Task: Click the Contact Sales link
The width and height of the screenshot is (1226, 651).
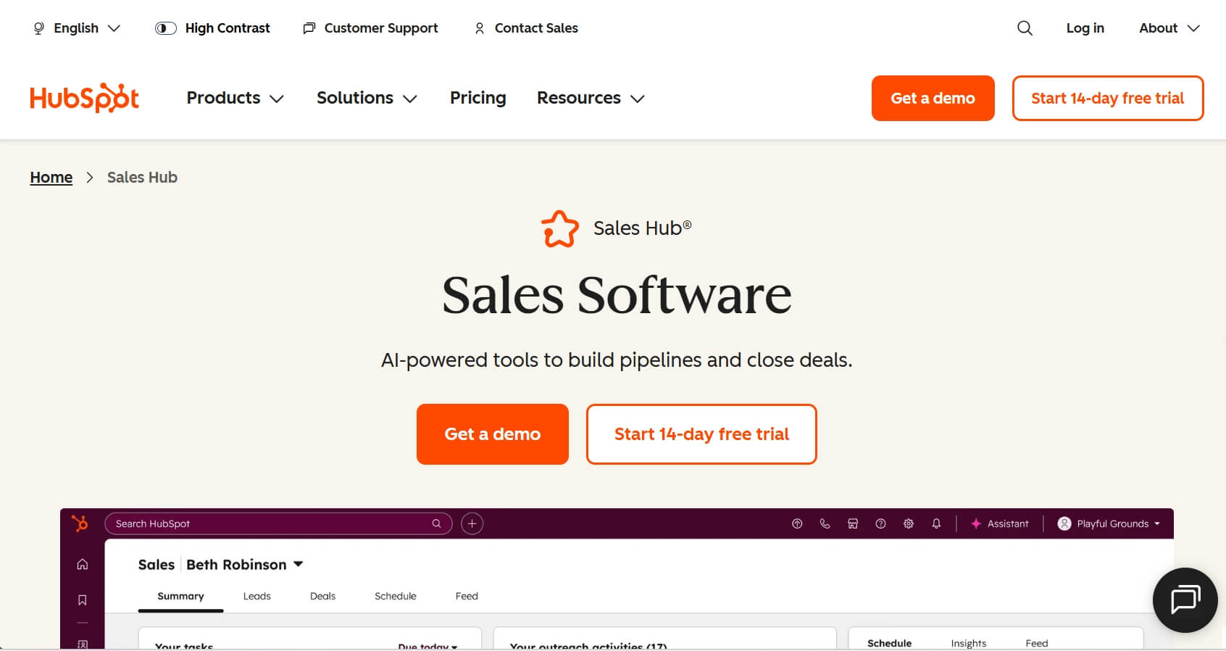Action: pyautogui.click(x=536, y=28)
